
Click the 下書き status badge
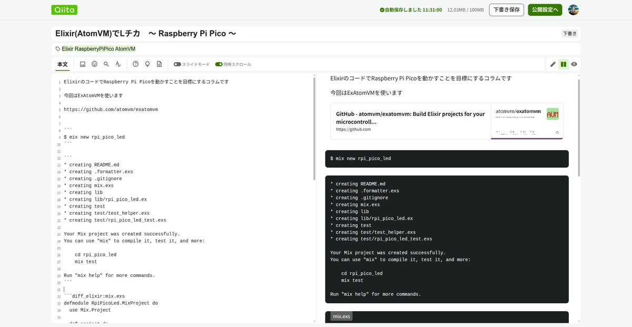pyautogui.click(x=569, y=34)
